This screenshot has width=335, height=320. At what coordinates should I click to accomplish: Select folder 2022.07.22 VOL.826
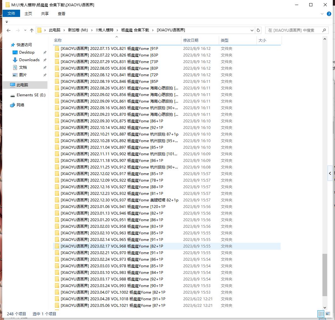tap(109, 55)
